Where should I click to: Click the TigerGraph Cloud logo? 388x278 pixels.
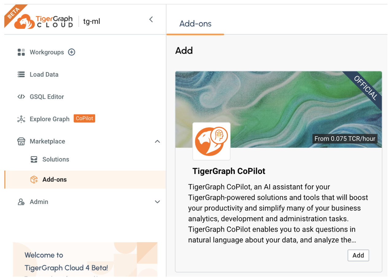click(39, 21)
